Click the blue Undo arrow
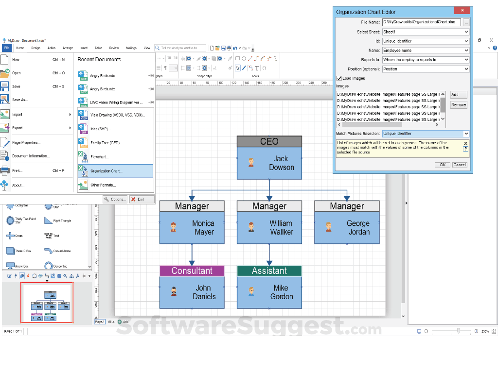498x373 pixels. pos(235,48)
